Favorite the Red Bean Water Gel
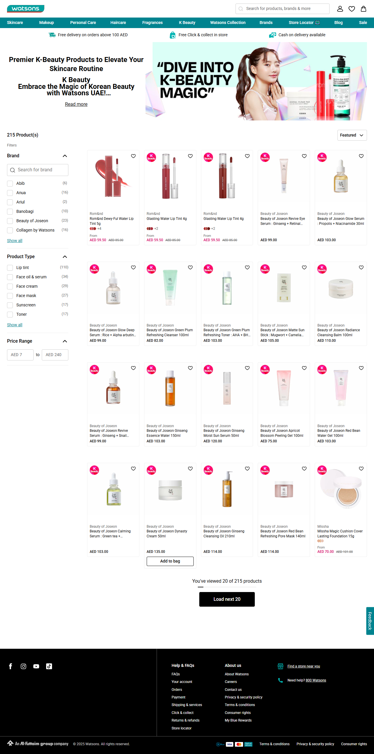This screenshot has height=754, width=374. (x=361, y=368)
